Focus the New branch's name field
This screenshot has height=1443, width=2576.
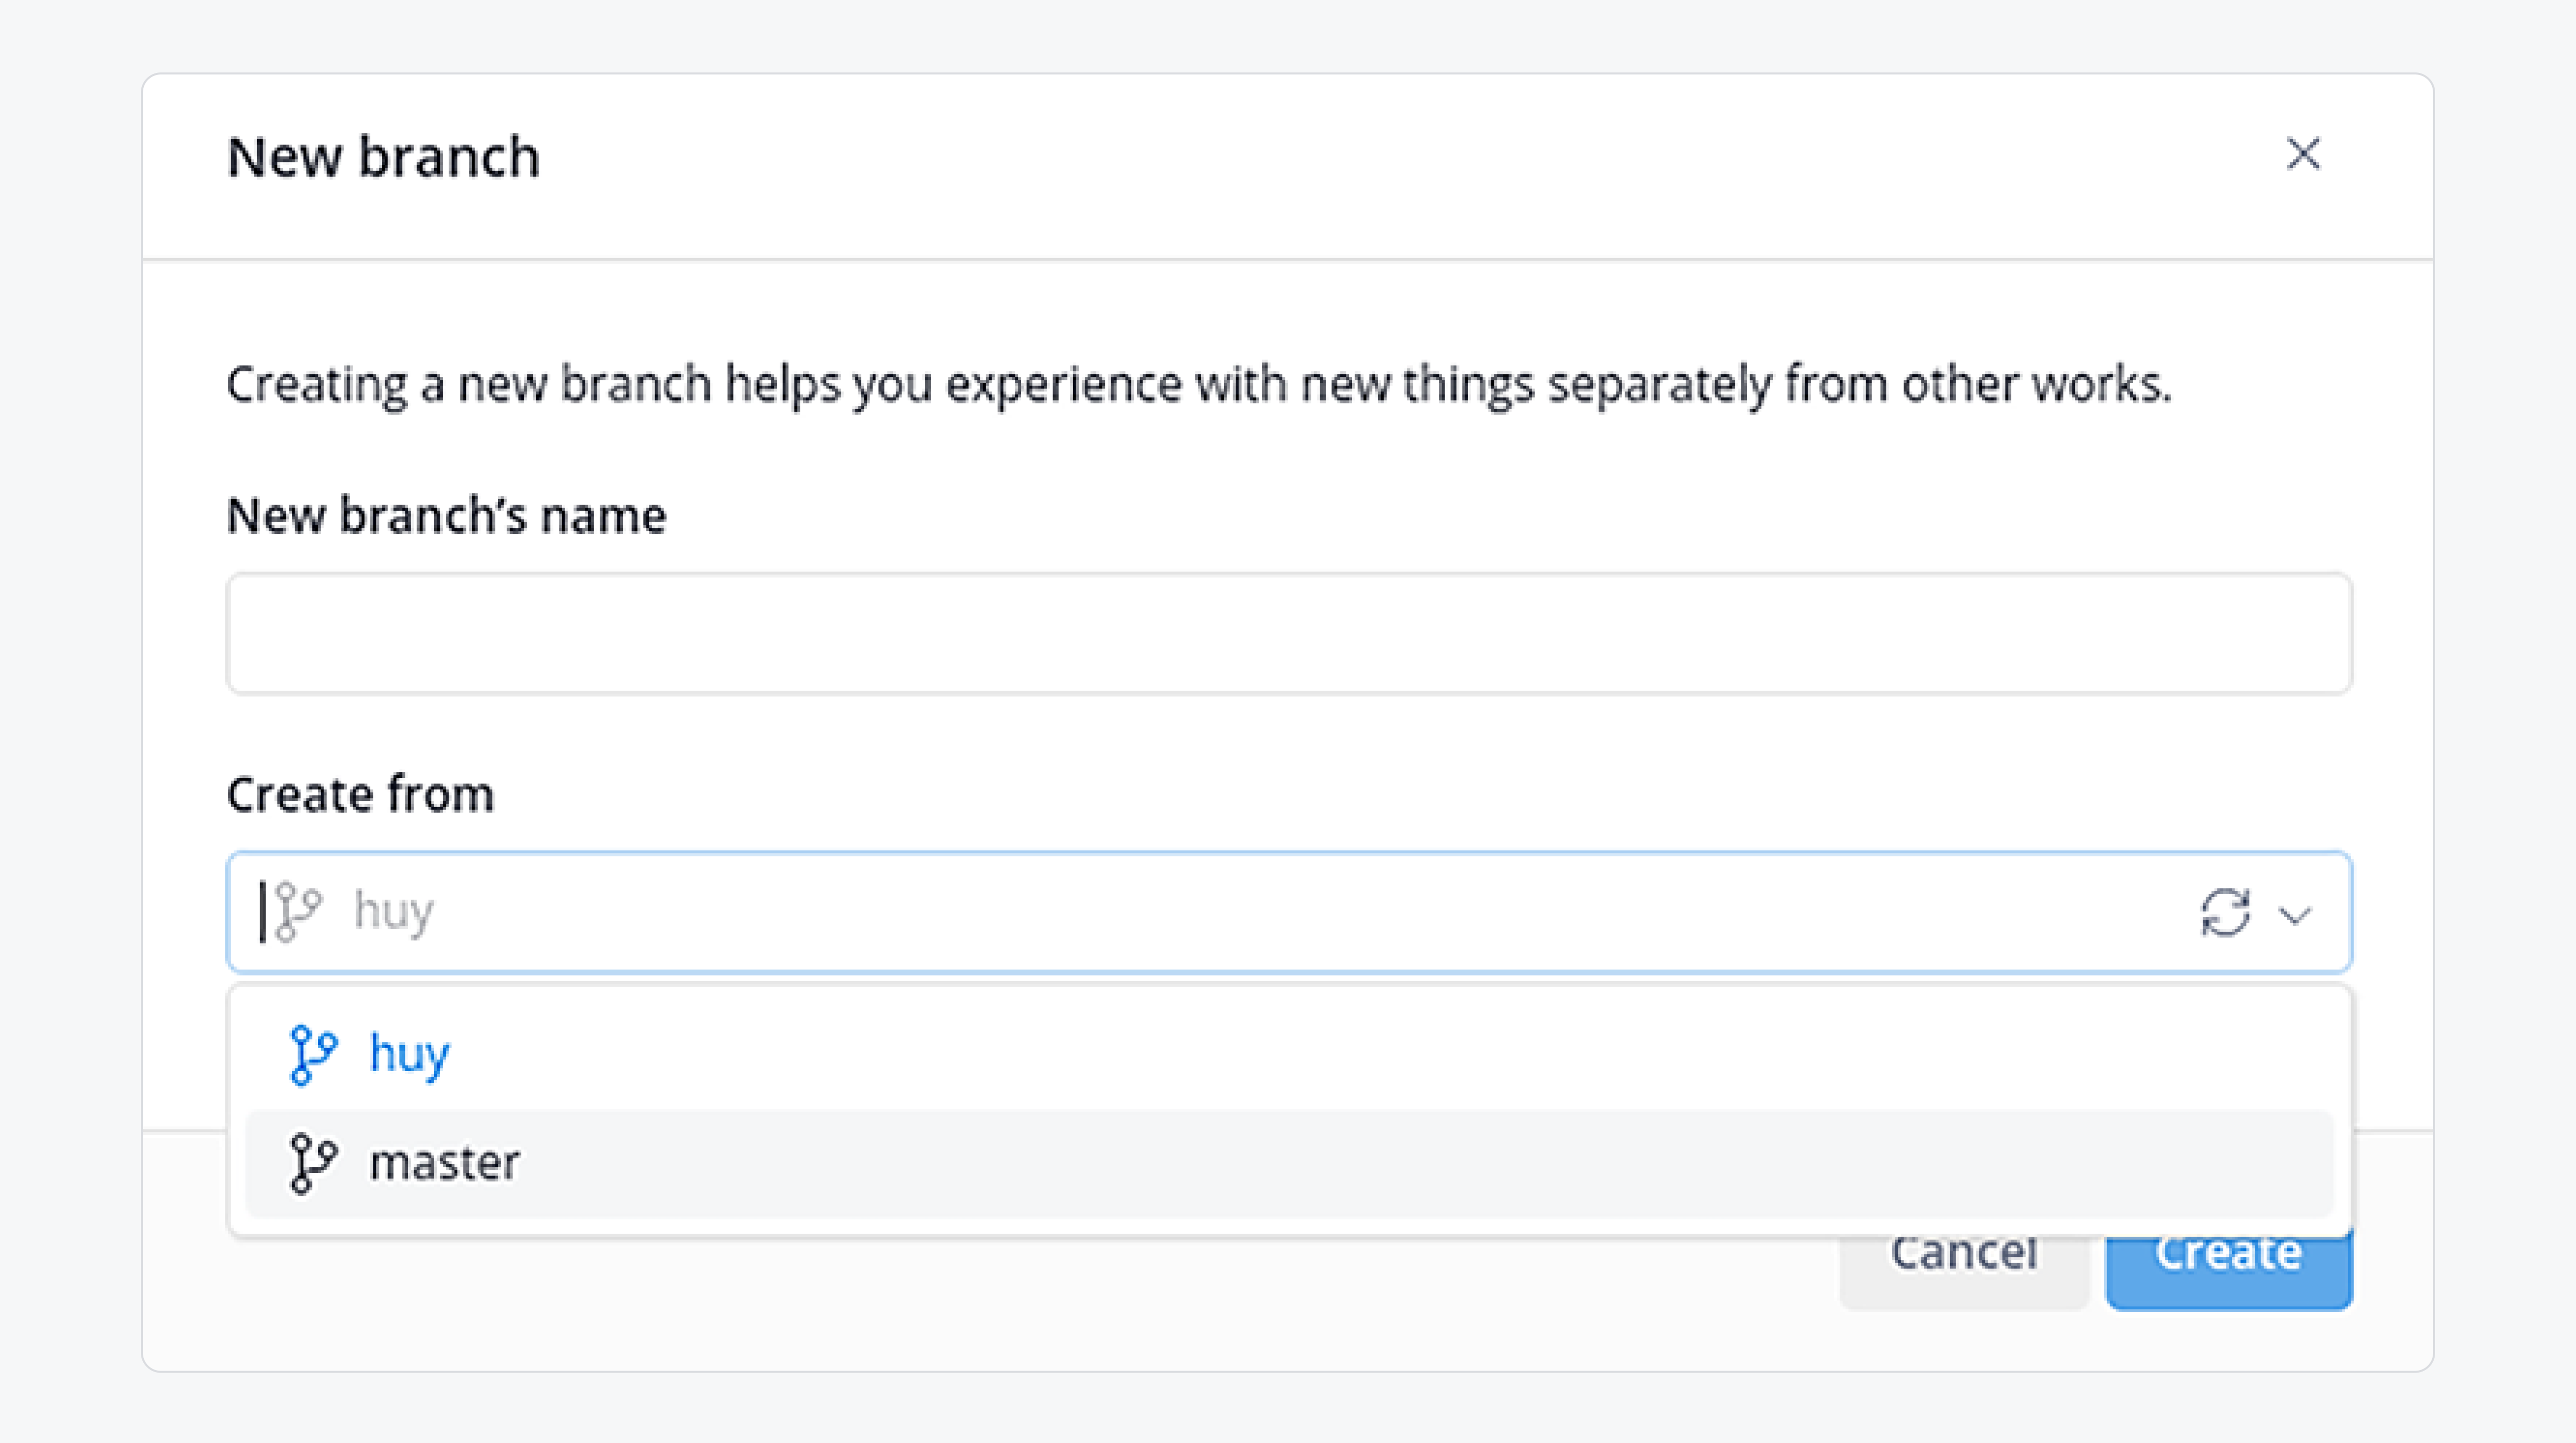click(x=1289, y=632)
